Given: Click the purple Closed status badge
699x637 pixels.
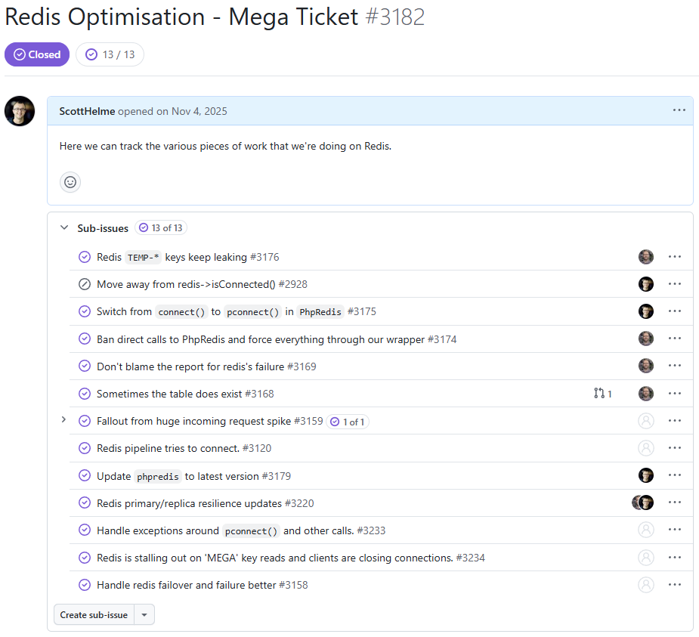Looking at the screenshot, I should pos(37,54).
